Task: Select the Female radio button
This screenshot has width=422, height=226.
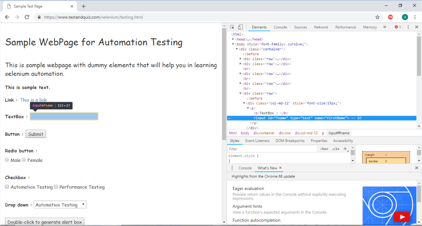Action: (x=24, y=160)
